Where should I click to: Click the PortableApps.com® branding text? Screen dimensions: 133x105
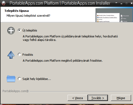tap(15, 91)
